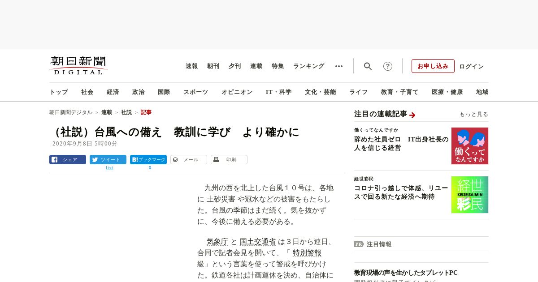Open article コロナ引っ越しで体感、リユース
This screenshot has height=282, width=538.
401,192
